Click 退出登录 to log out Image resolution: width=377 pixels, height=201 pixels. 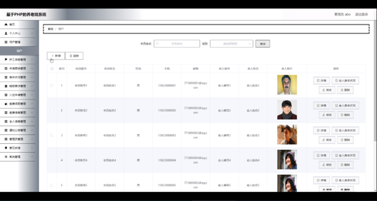click(x=361, y=14)
